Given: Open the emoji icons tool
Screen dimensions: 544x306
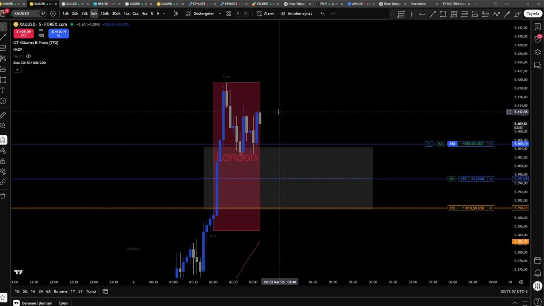Looking at the screenshot, I should [3, 101].
